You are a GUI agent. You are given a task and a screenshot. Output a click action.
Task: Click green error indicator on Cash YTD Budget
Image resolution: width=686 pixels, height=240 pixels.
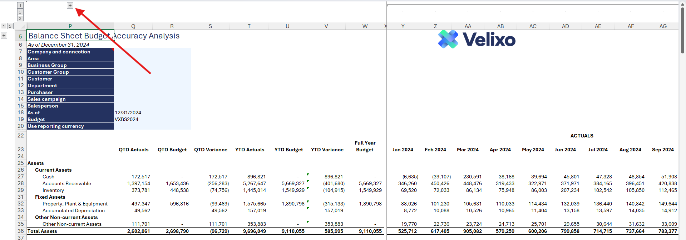pyautogui.click(x=308, y=174)
